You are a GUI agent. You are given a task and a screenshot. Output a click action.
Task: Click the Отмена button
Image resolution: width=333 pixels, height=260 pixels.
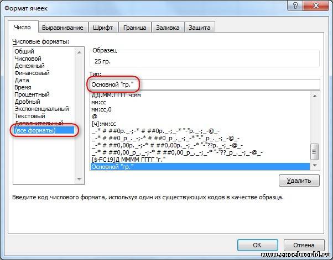click(x=304, y=245)
